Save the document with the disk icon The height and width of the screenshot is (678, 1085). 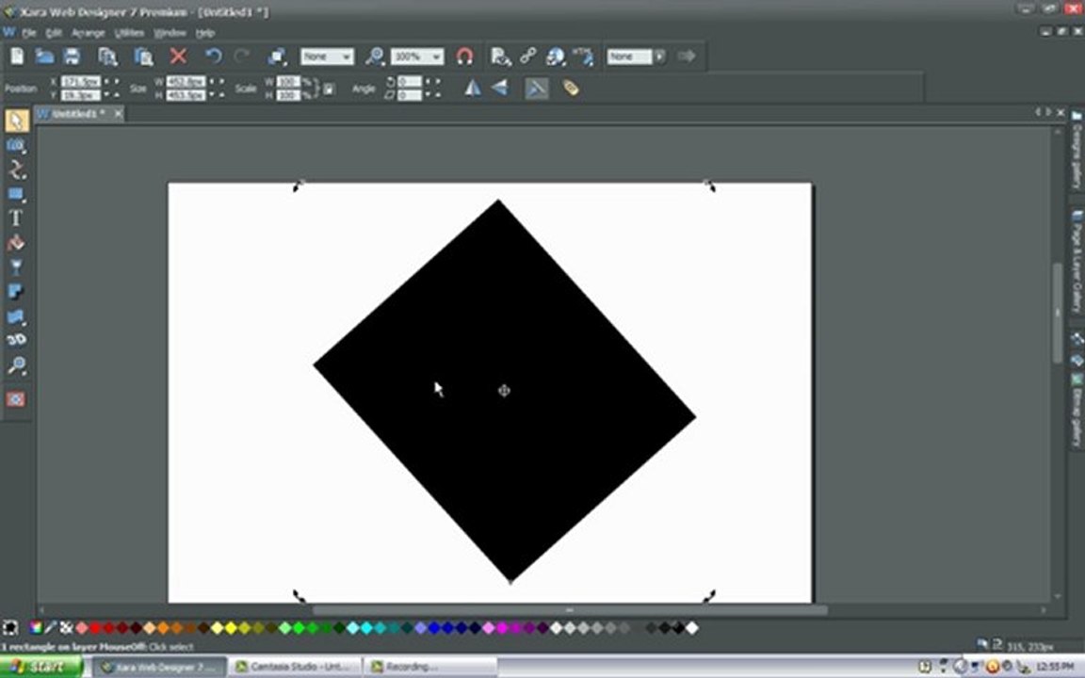(x=72, y=56)
